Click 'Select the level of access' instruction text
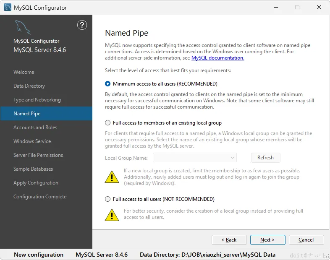 point(168,70)
